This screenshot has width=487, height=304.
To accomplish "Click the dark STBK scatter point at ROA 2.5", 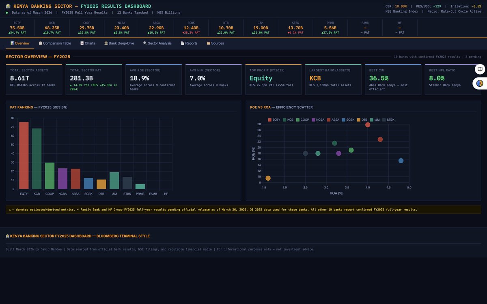I will 305,153.
